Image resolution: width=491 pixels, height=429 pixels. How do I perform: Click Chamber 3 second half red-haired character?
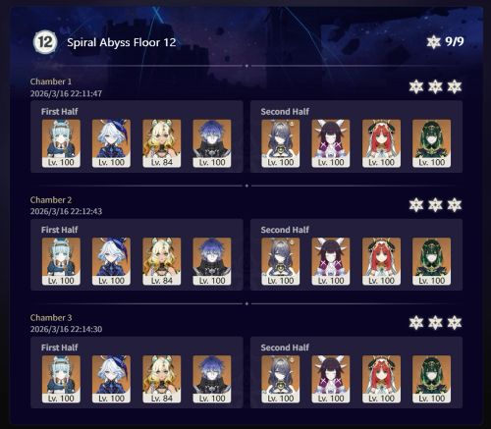(381, 379)
